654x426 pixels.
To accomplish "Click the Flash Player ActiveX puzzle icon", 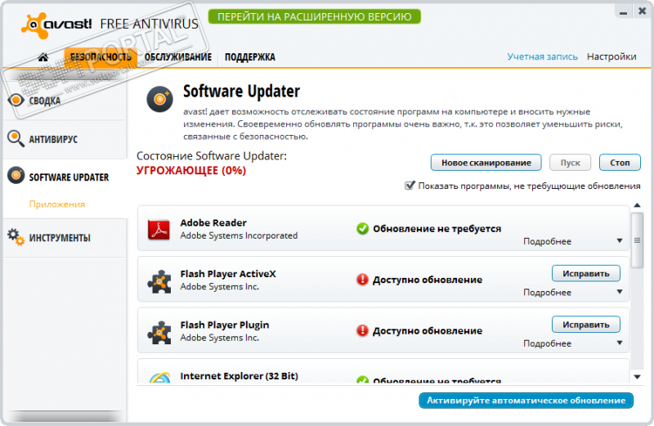I will (x=159, y=281).
